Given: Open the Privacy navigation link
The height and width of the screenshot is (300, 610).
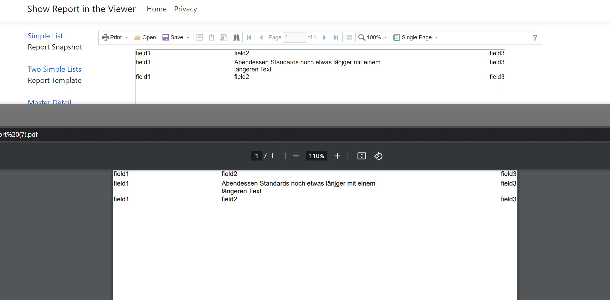Looking at the screenshot, I should (x=185, y=9).
